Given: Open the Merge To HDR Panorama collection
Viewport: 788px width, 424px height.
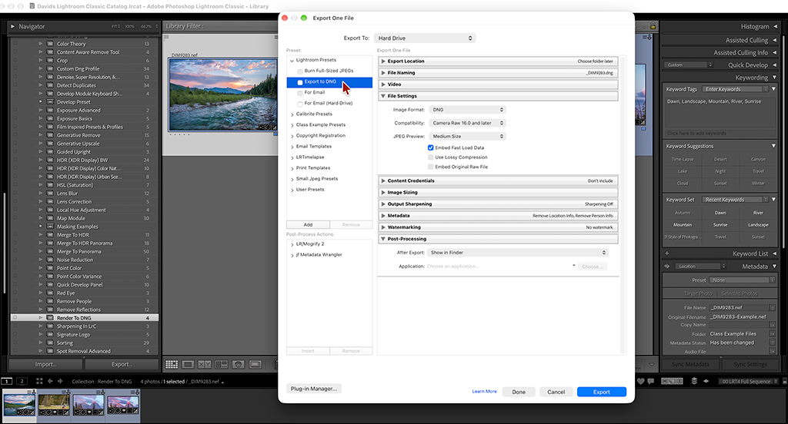Looking at the screenshot, I should pos(85,243).
